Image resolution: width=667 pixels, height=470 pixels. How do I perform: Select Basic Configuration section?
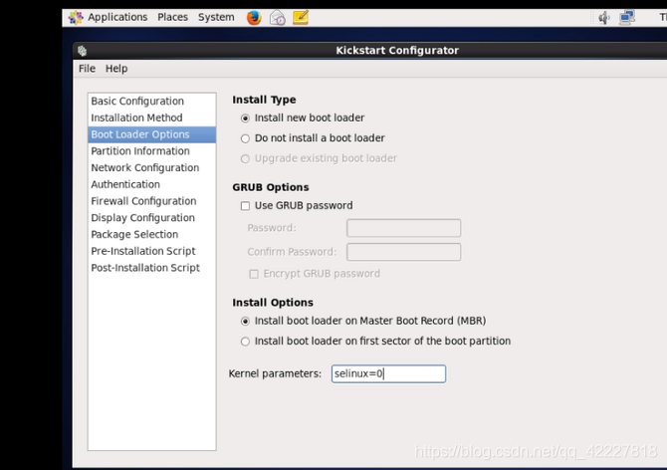(x=152, y=102)
